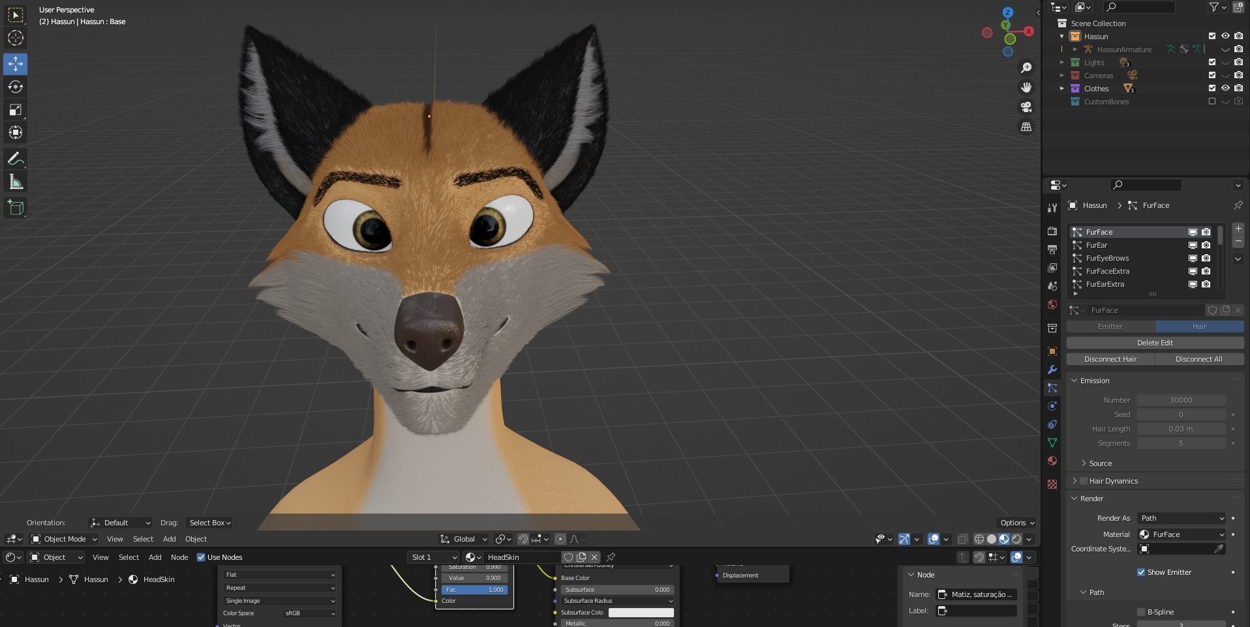Activate the Scale tool
Screen dimensions: 1250x627
click(16, 109)
